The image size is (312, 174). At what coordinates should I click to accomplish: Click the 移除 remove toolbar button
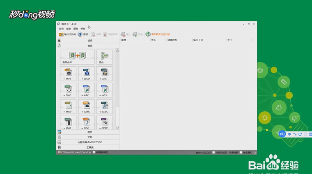96,34
